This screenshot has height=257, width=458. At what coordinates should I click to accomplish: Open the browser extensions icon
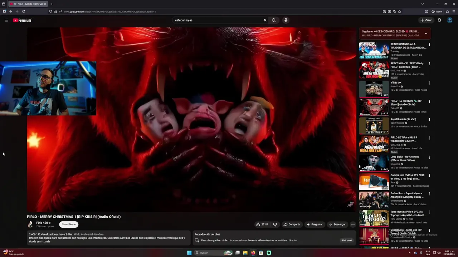coord(447,11)
